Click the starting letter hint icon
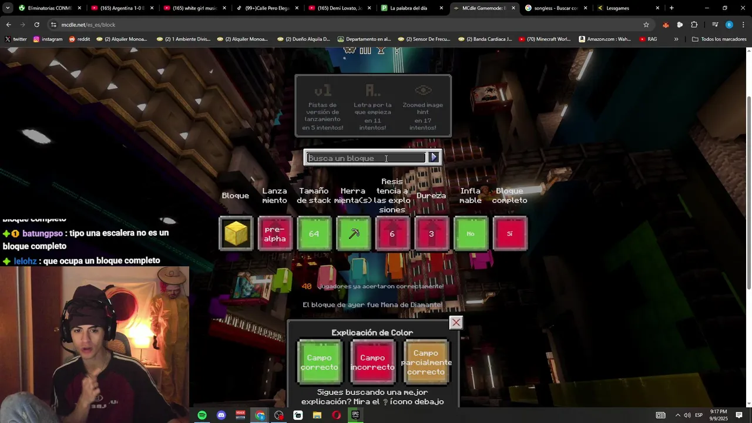 (x=372, y=91)
